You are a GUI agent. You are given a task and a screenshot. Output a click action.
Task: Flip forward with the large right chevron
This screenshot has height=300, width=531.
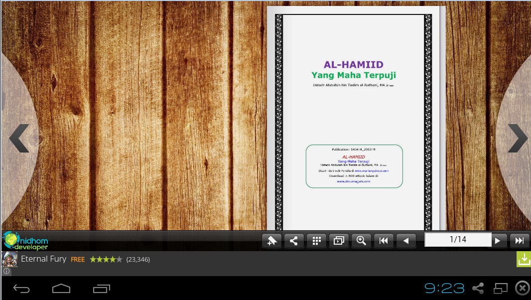coord(518,138)
